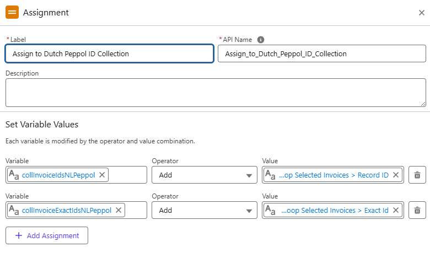Show API Name info tooltip icon
Image resolution: width=430 pixels, height=263 pixels.
tap(261, 40)
